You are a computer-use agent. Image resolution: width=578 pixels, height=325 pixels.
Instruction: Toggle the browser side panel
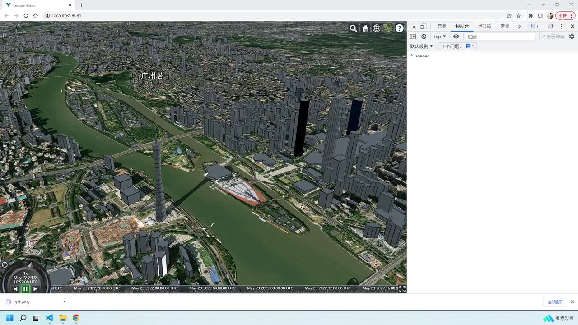click(540, 15)
